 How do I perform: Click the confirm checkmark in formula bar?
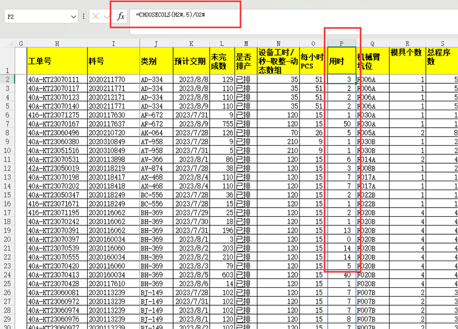(107, 16)
